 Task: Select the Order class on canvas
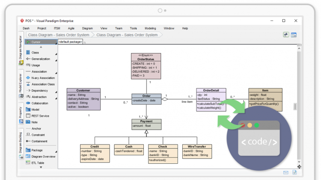tap(146, 96)
